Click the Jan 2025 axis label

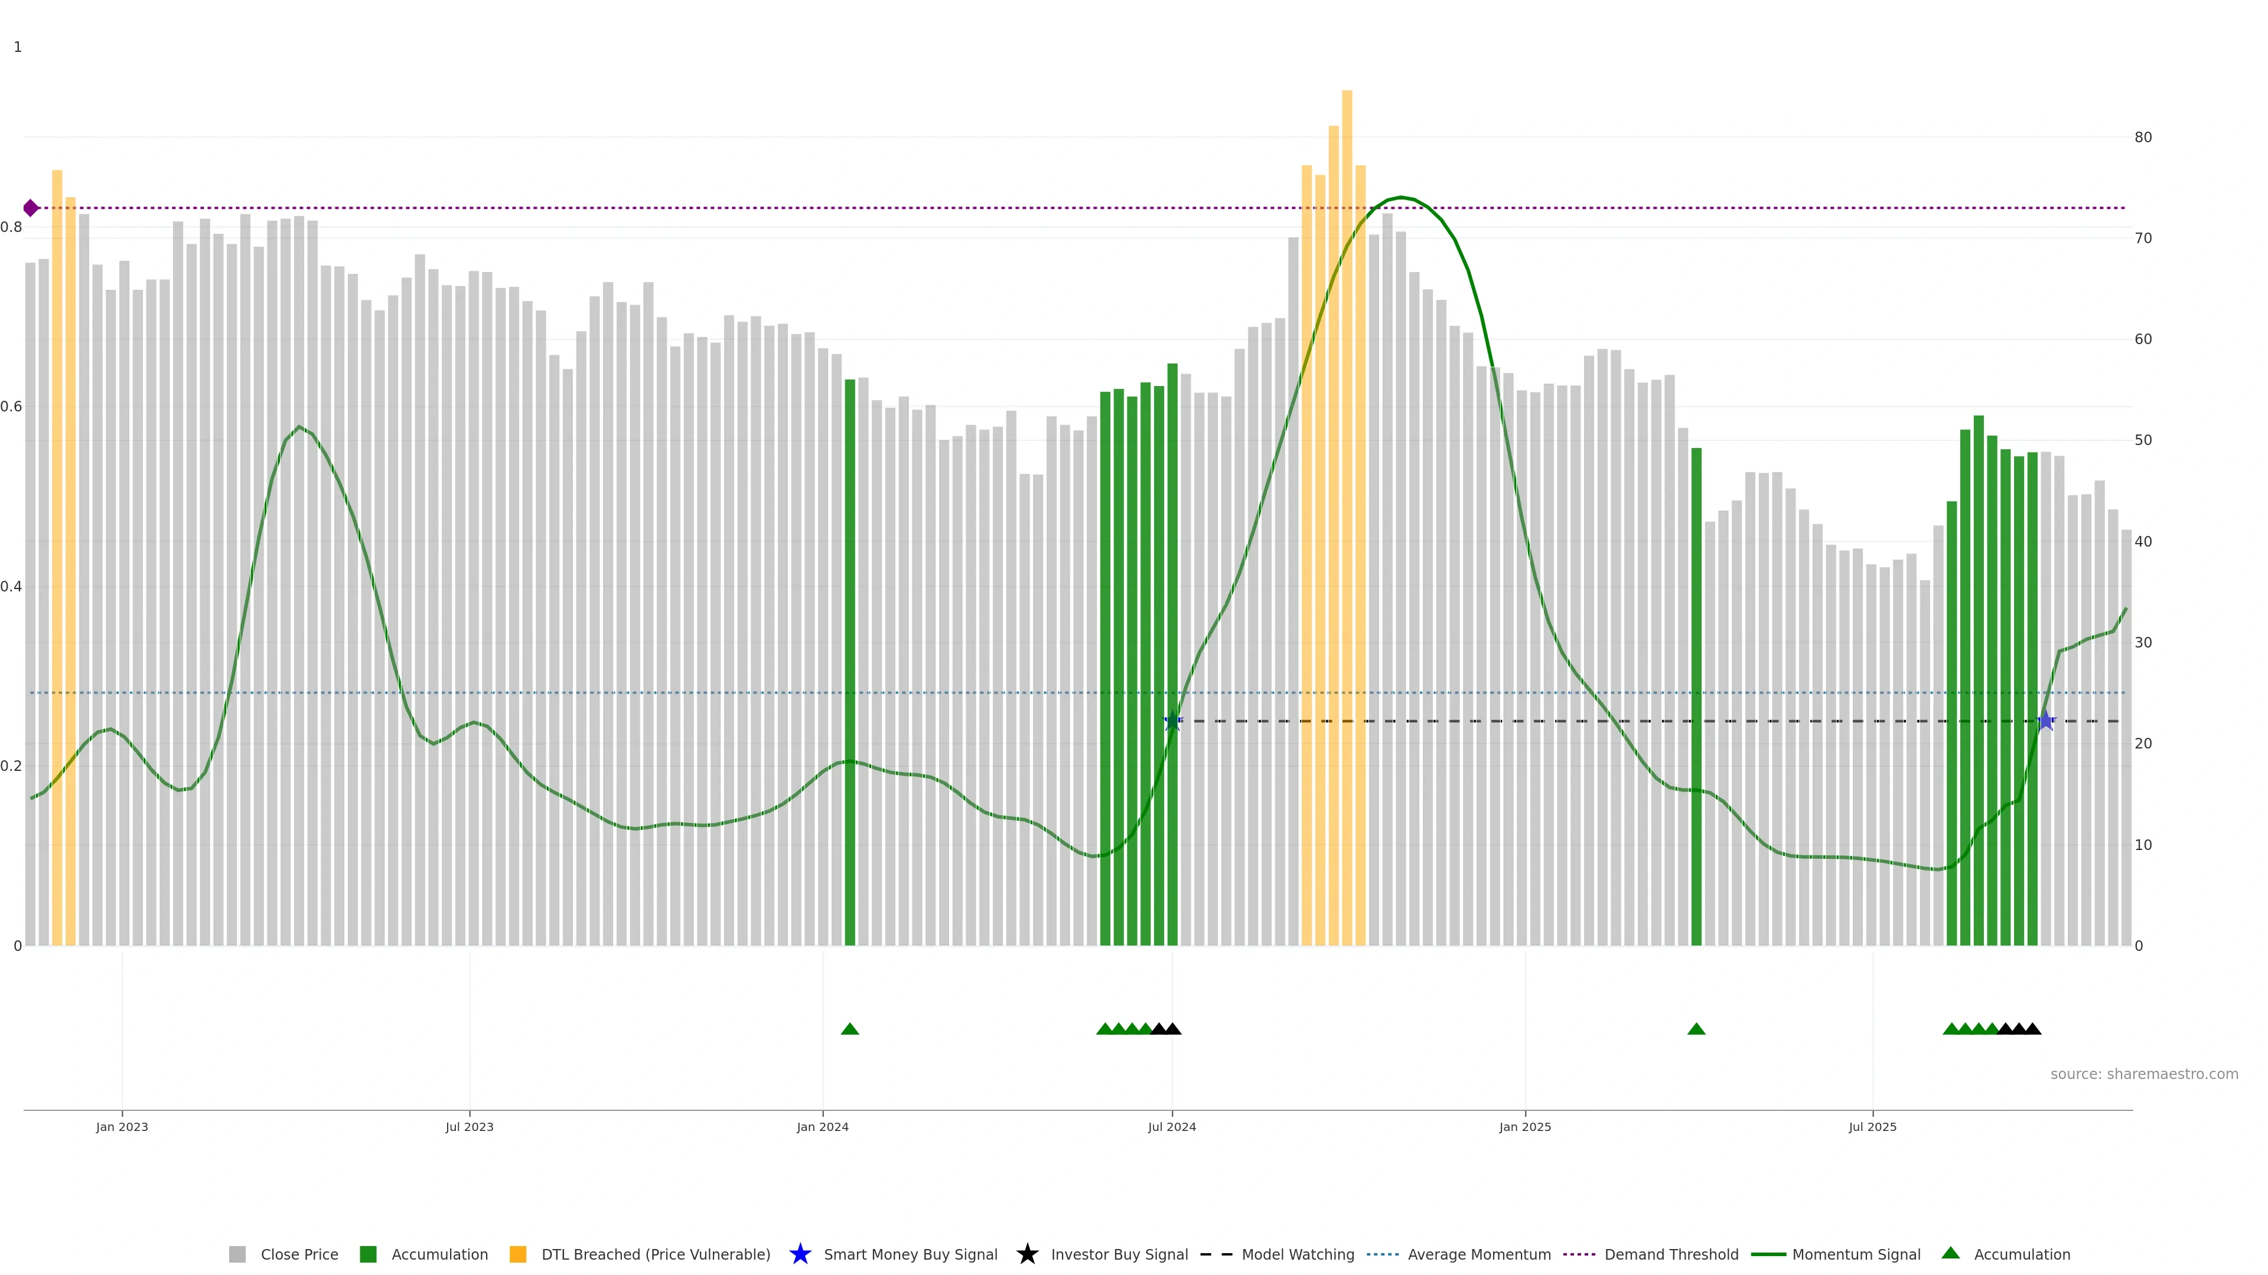coord(1524,1127)
